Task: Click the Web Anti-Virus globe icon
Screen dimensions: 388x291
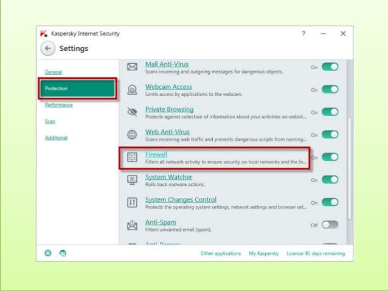Action: [x=132, y=135]
